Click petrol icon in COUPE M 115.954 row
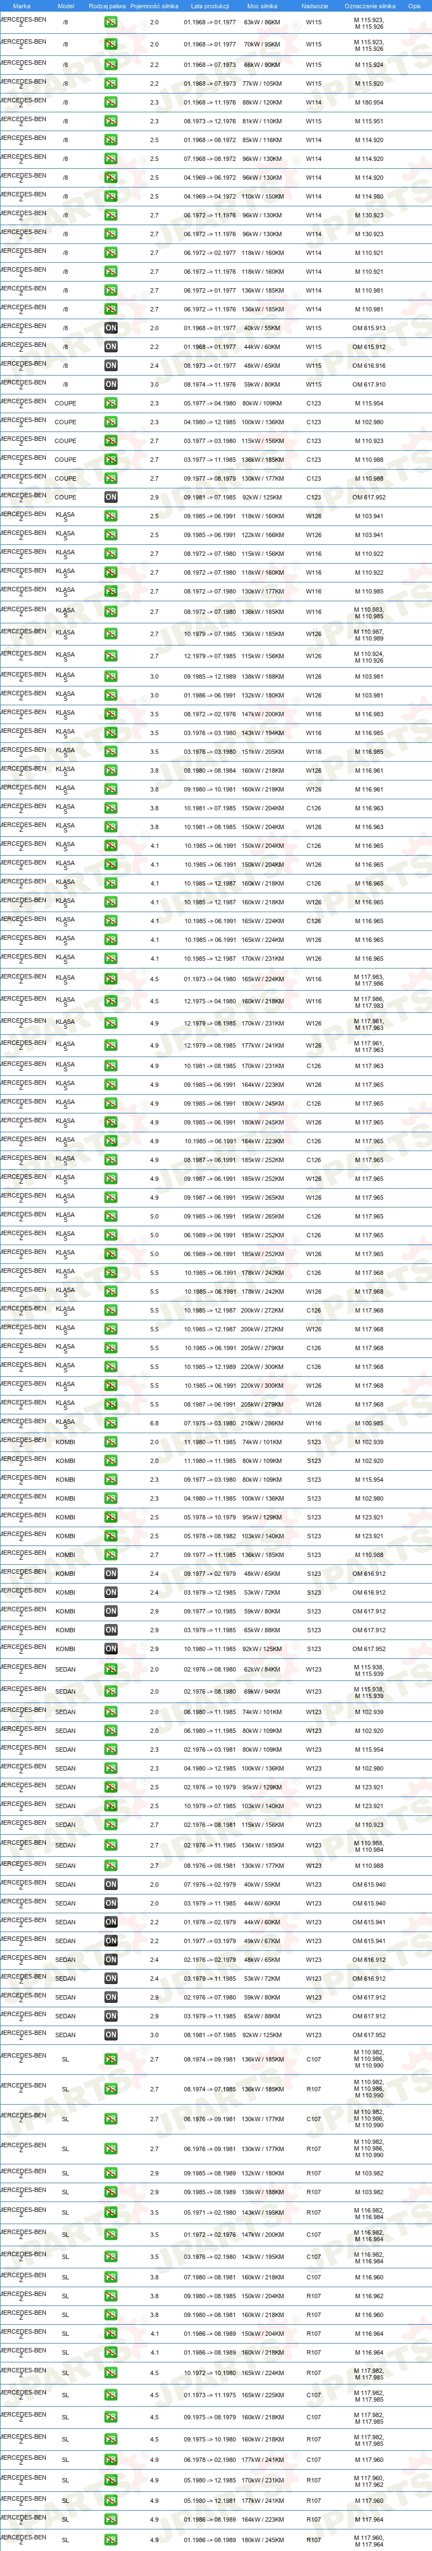This screenshot has height=2551, width=432. (x=110, y=404)
